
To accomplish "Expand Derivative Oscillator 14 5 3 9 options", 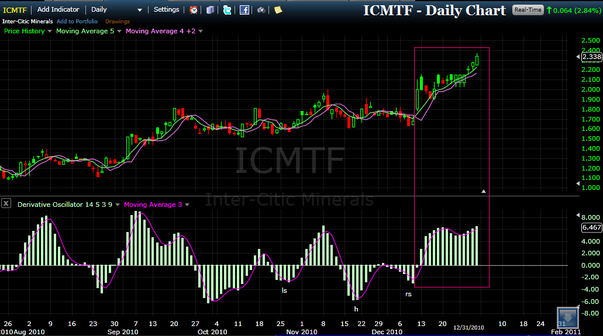I will (x=118, y=205).
